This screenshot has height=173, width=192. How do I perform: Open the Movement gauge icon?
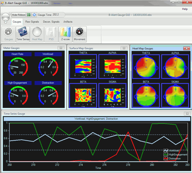point(79,34)
